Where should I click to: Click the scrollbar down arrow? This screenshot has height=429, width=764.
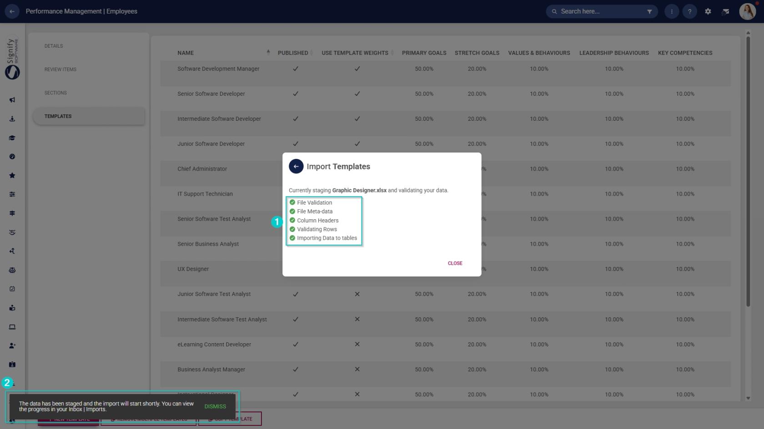point(748,398)
